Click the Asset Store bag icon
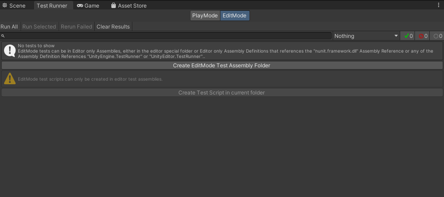Viewport: 444px width, 197px height. (x=114, y=5)
